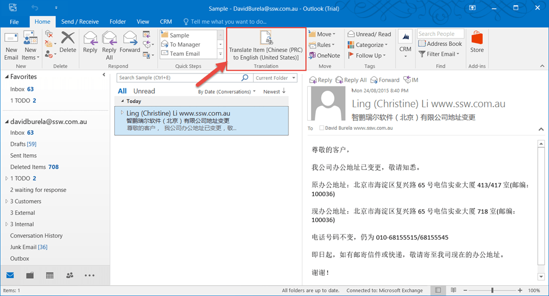Image resolution: width=549 pixels, height=296 pixels.
Task: Expand the 3 Customers folder
Action: [x=6, y=202]
